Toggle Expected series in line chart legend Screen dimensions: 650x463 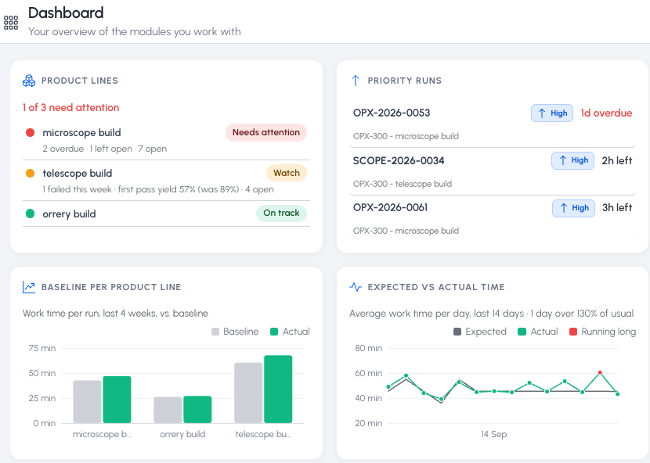point(480,332)
